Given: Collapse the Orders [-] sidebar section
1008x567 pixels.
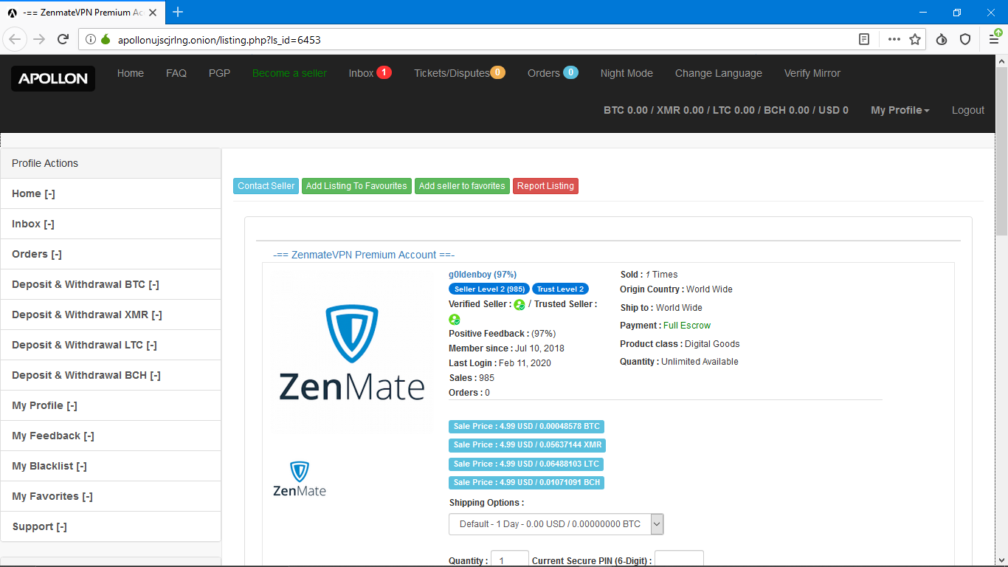Looking at the screenshot, I should click(x=111, y=254).
